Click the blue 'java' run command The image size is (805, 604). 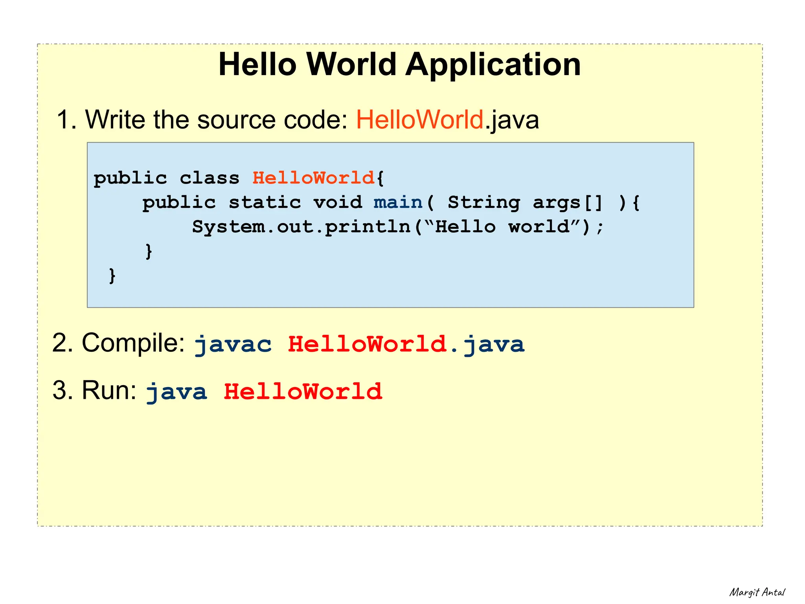click(x=176, y=393)
